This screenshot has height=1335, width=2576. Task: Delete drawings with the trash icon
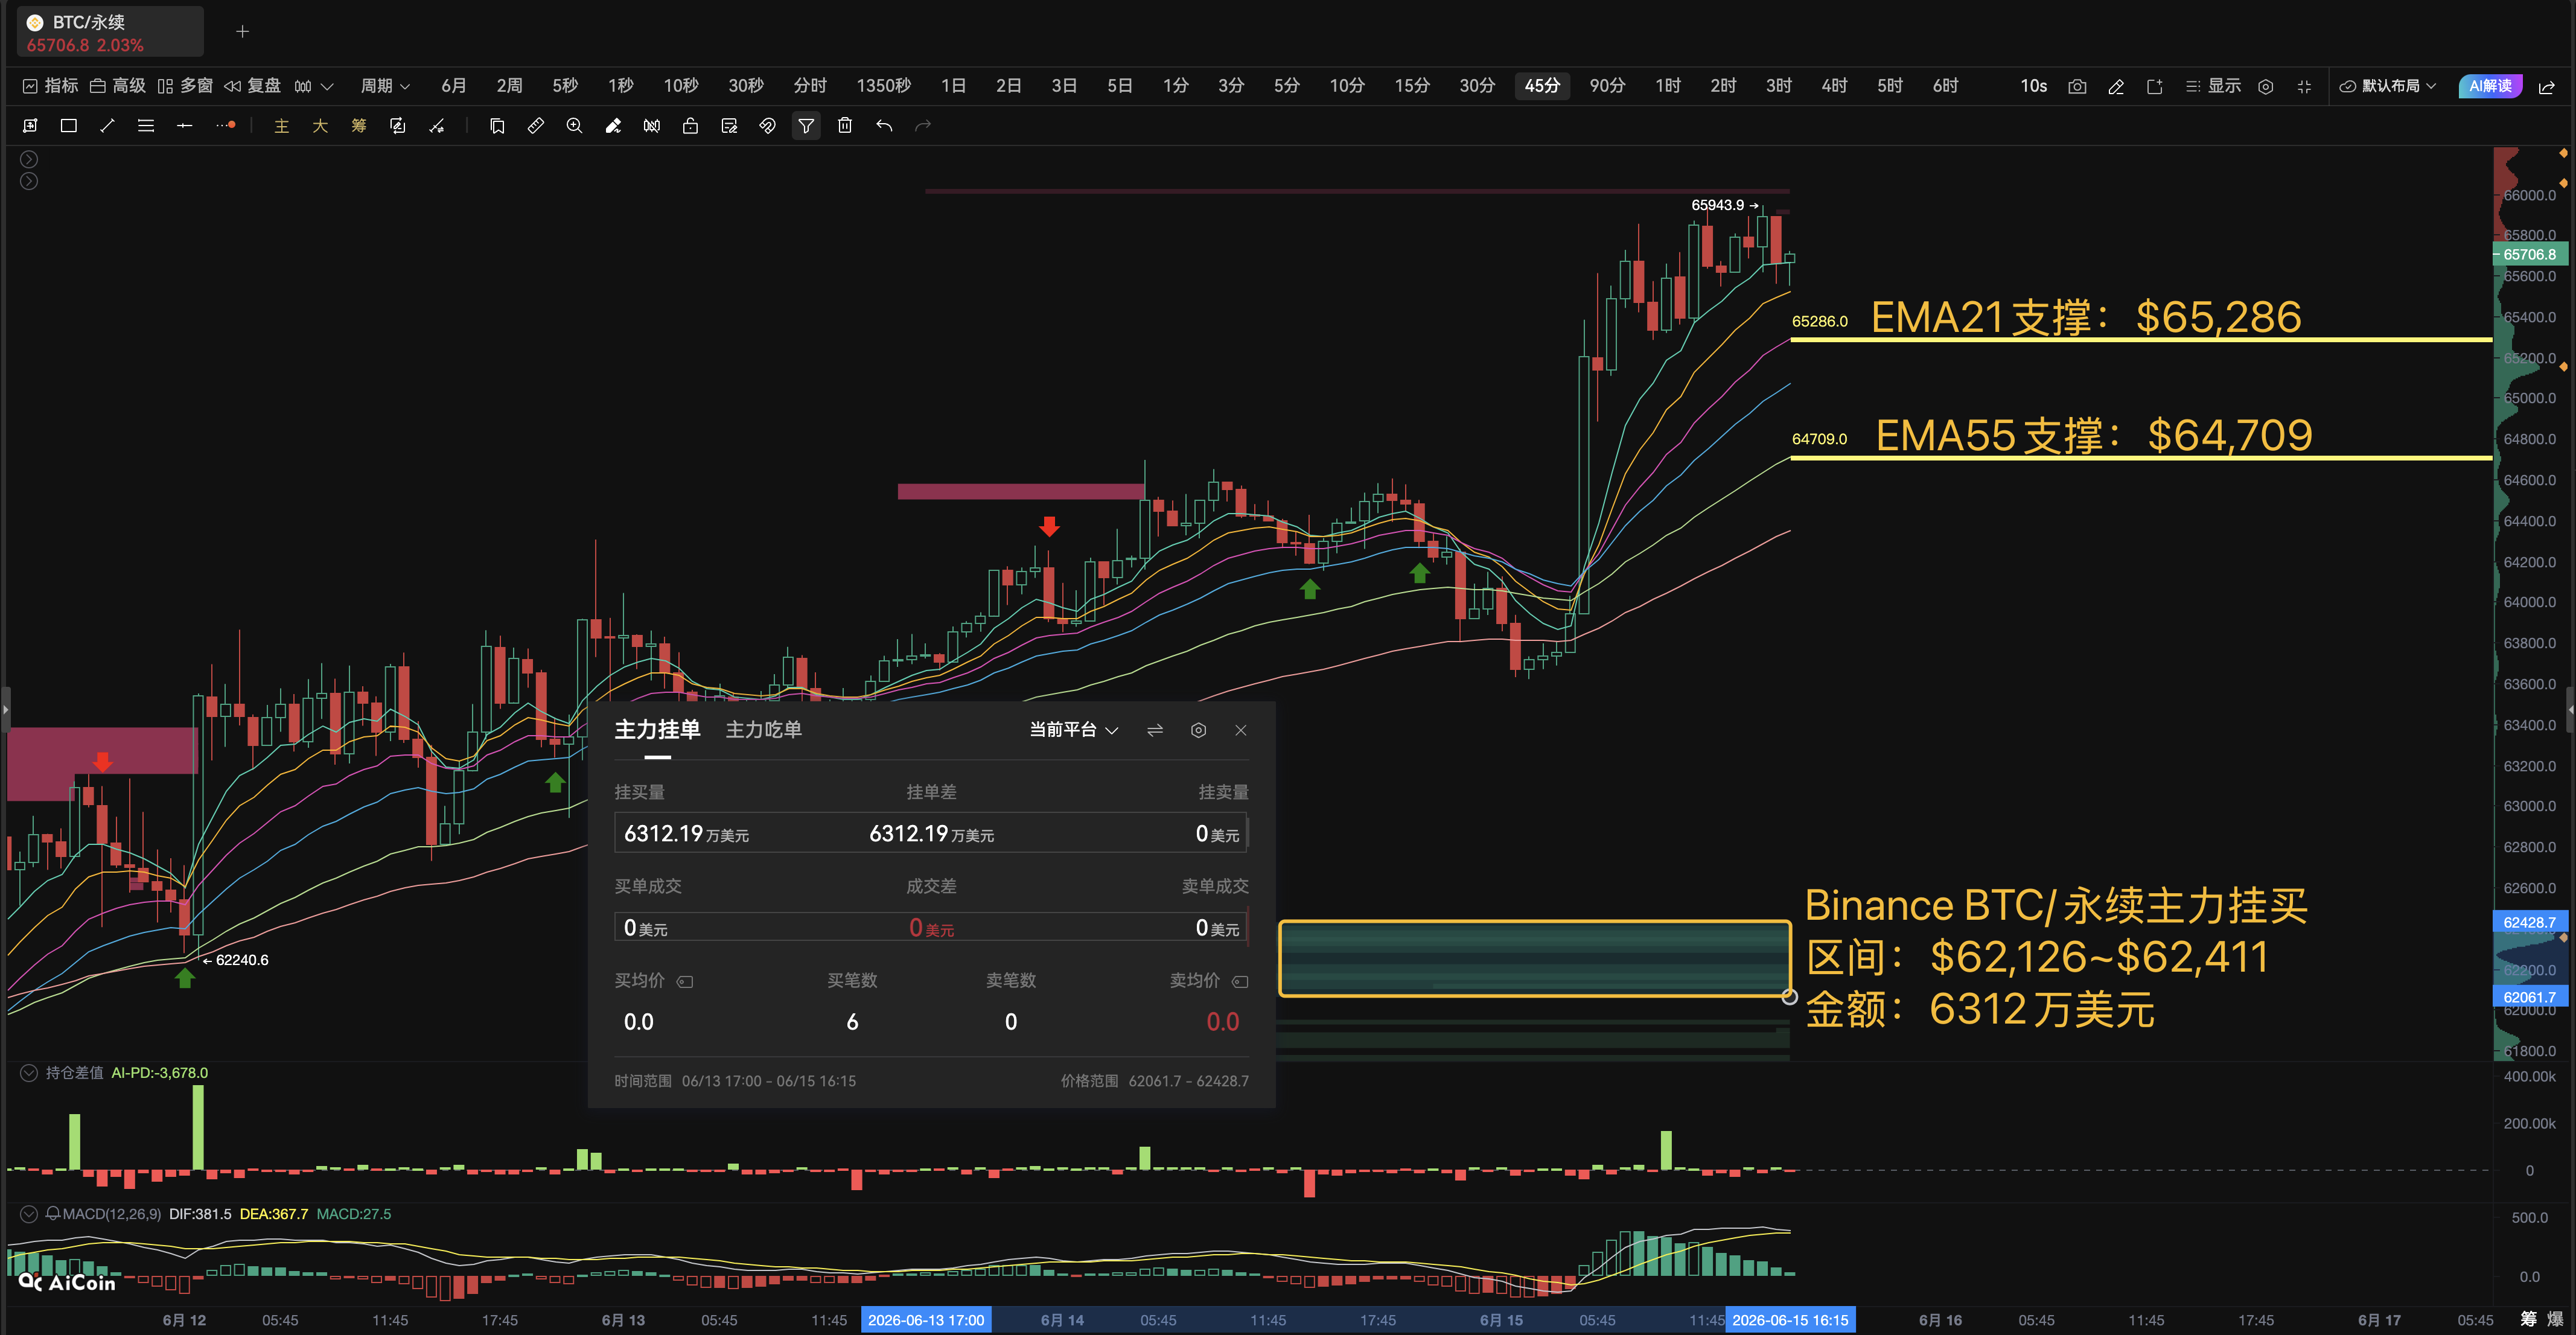[x=845, y=126]
